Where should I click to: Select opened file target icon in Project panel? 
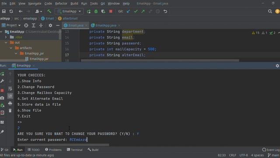(26, 25)
